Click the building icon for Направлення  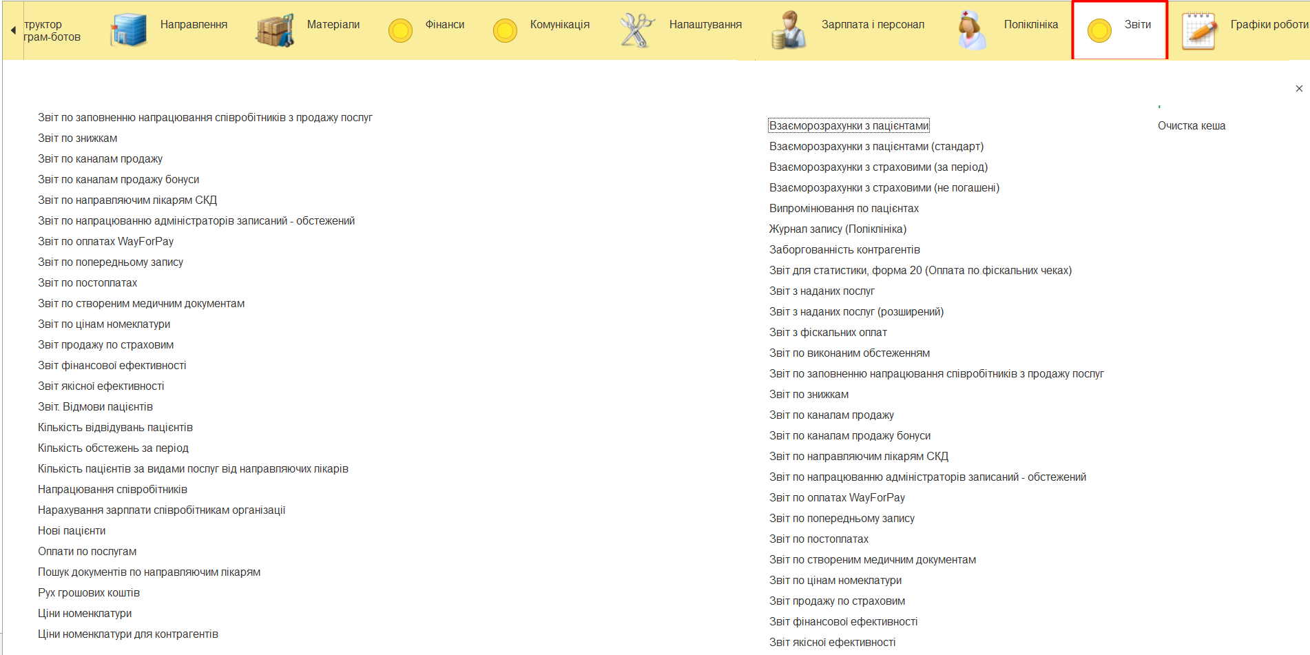129,30
